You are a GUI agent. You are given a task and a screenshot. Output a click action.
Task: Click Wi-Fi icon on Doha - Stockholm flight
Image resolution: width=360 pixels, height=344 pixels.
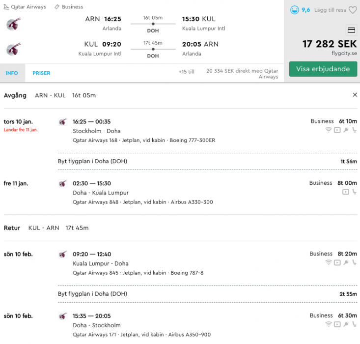click(x=329, y=324)
